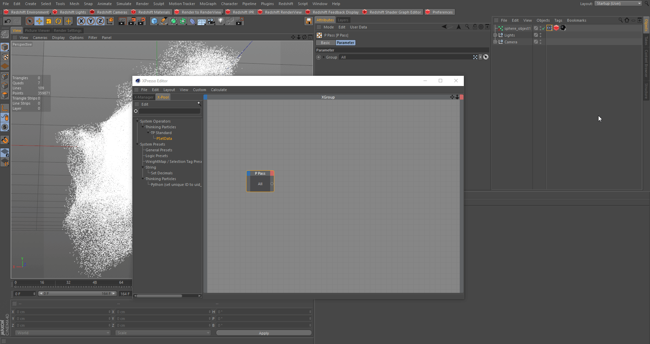Image resolution: width=650 pixels, height=344 pixels.
Task: Expand the Camera object in Object Manager
Action: [495, 42]
